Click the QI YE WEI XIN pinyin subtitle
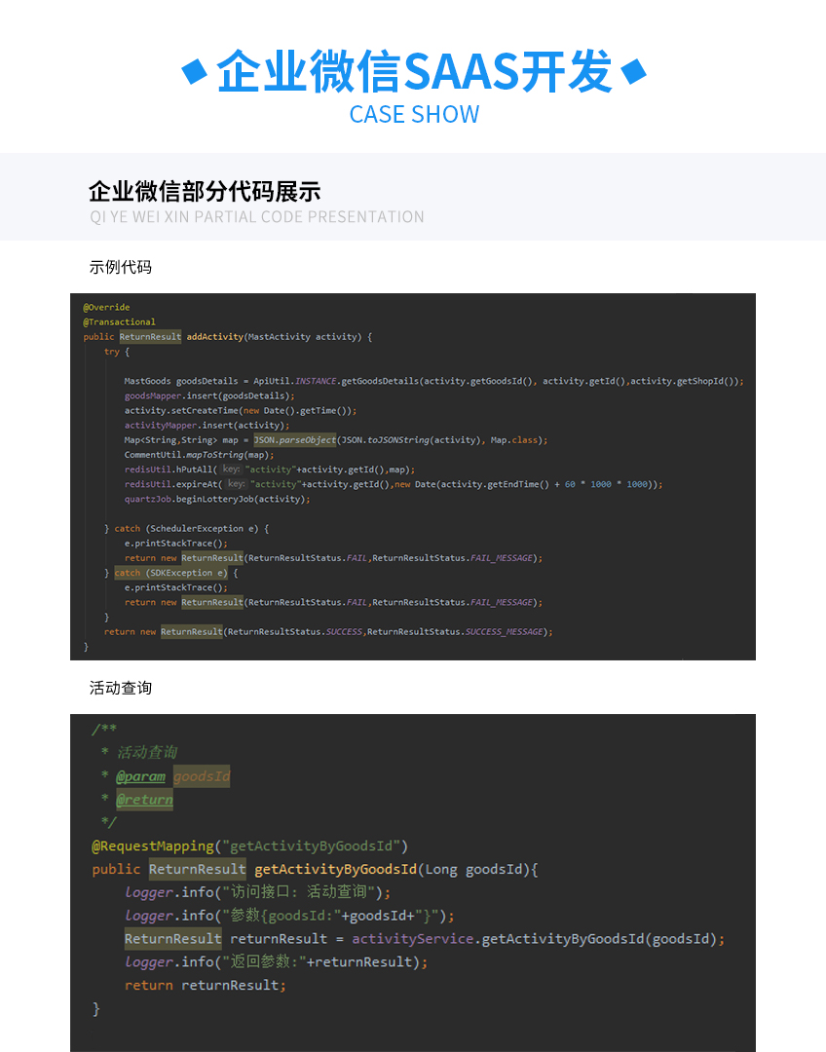This screenshot has height=1052, width=826. 257,217
